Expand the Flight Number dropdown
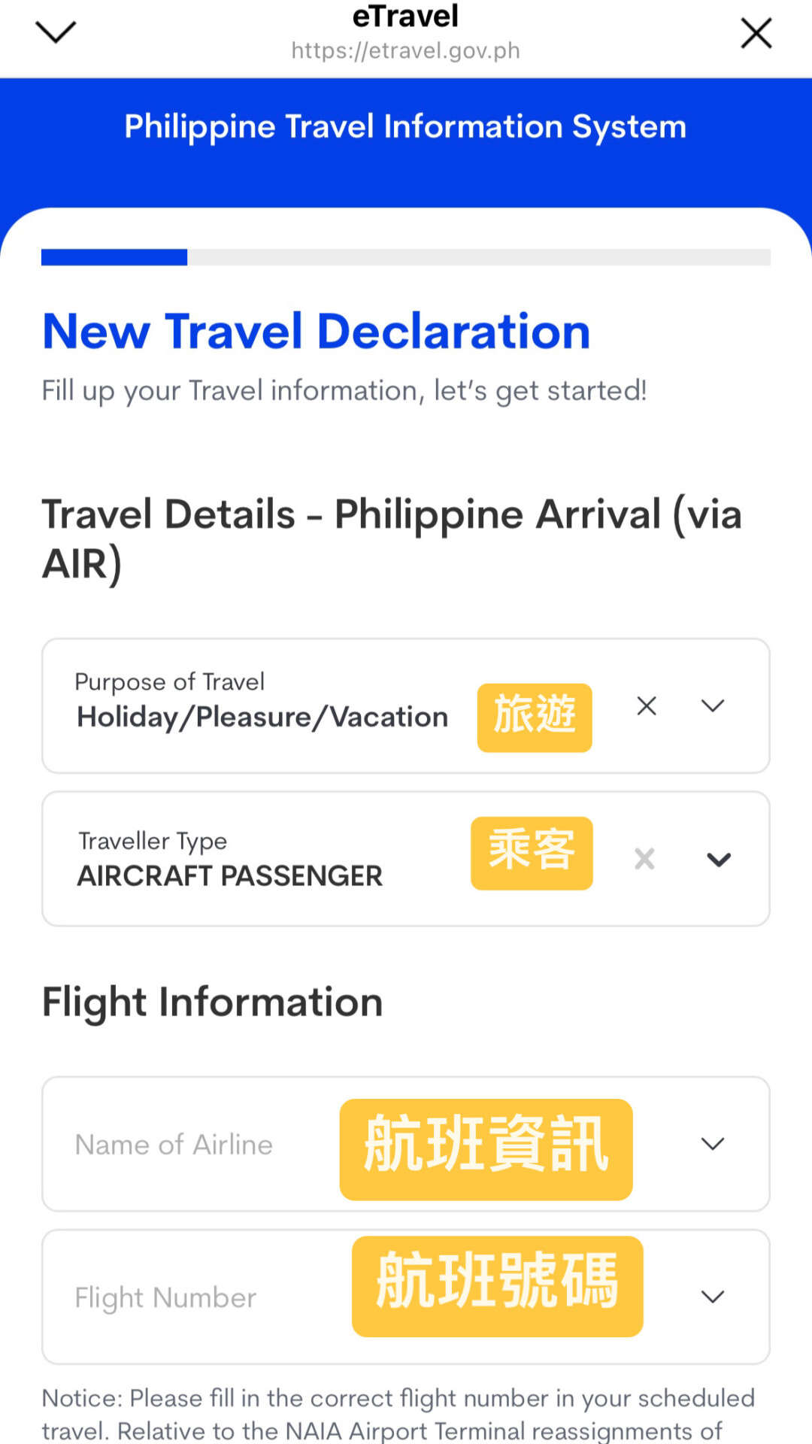This screenshot has width=812, height=1444. pyautogui.click(x=713, y=1297)
